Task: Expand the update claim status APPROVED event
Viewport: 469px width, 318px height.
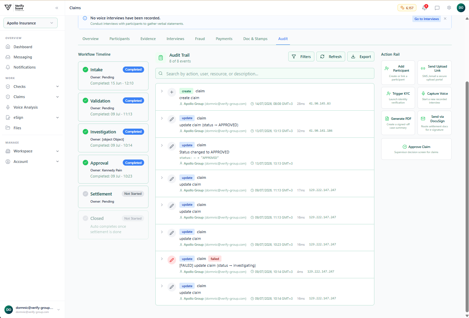Action: point(162,118)
